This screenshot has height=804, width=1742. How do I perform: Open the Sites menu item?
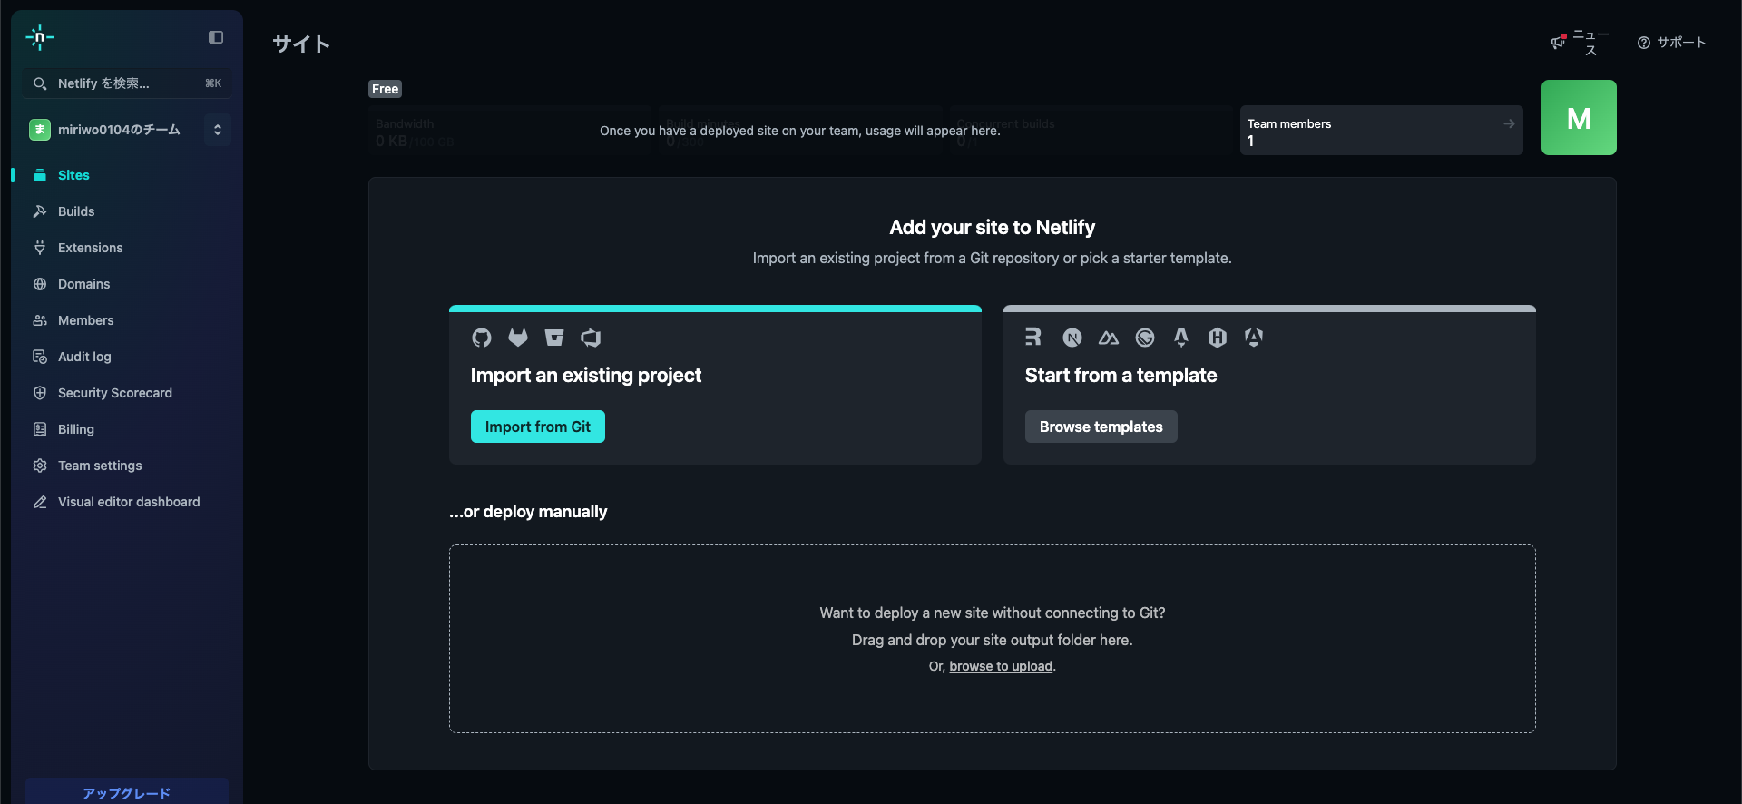(127, 175)
